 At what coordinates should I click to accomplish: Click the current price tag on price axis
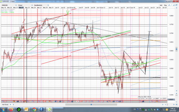(171, 99)
